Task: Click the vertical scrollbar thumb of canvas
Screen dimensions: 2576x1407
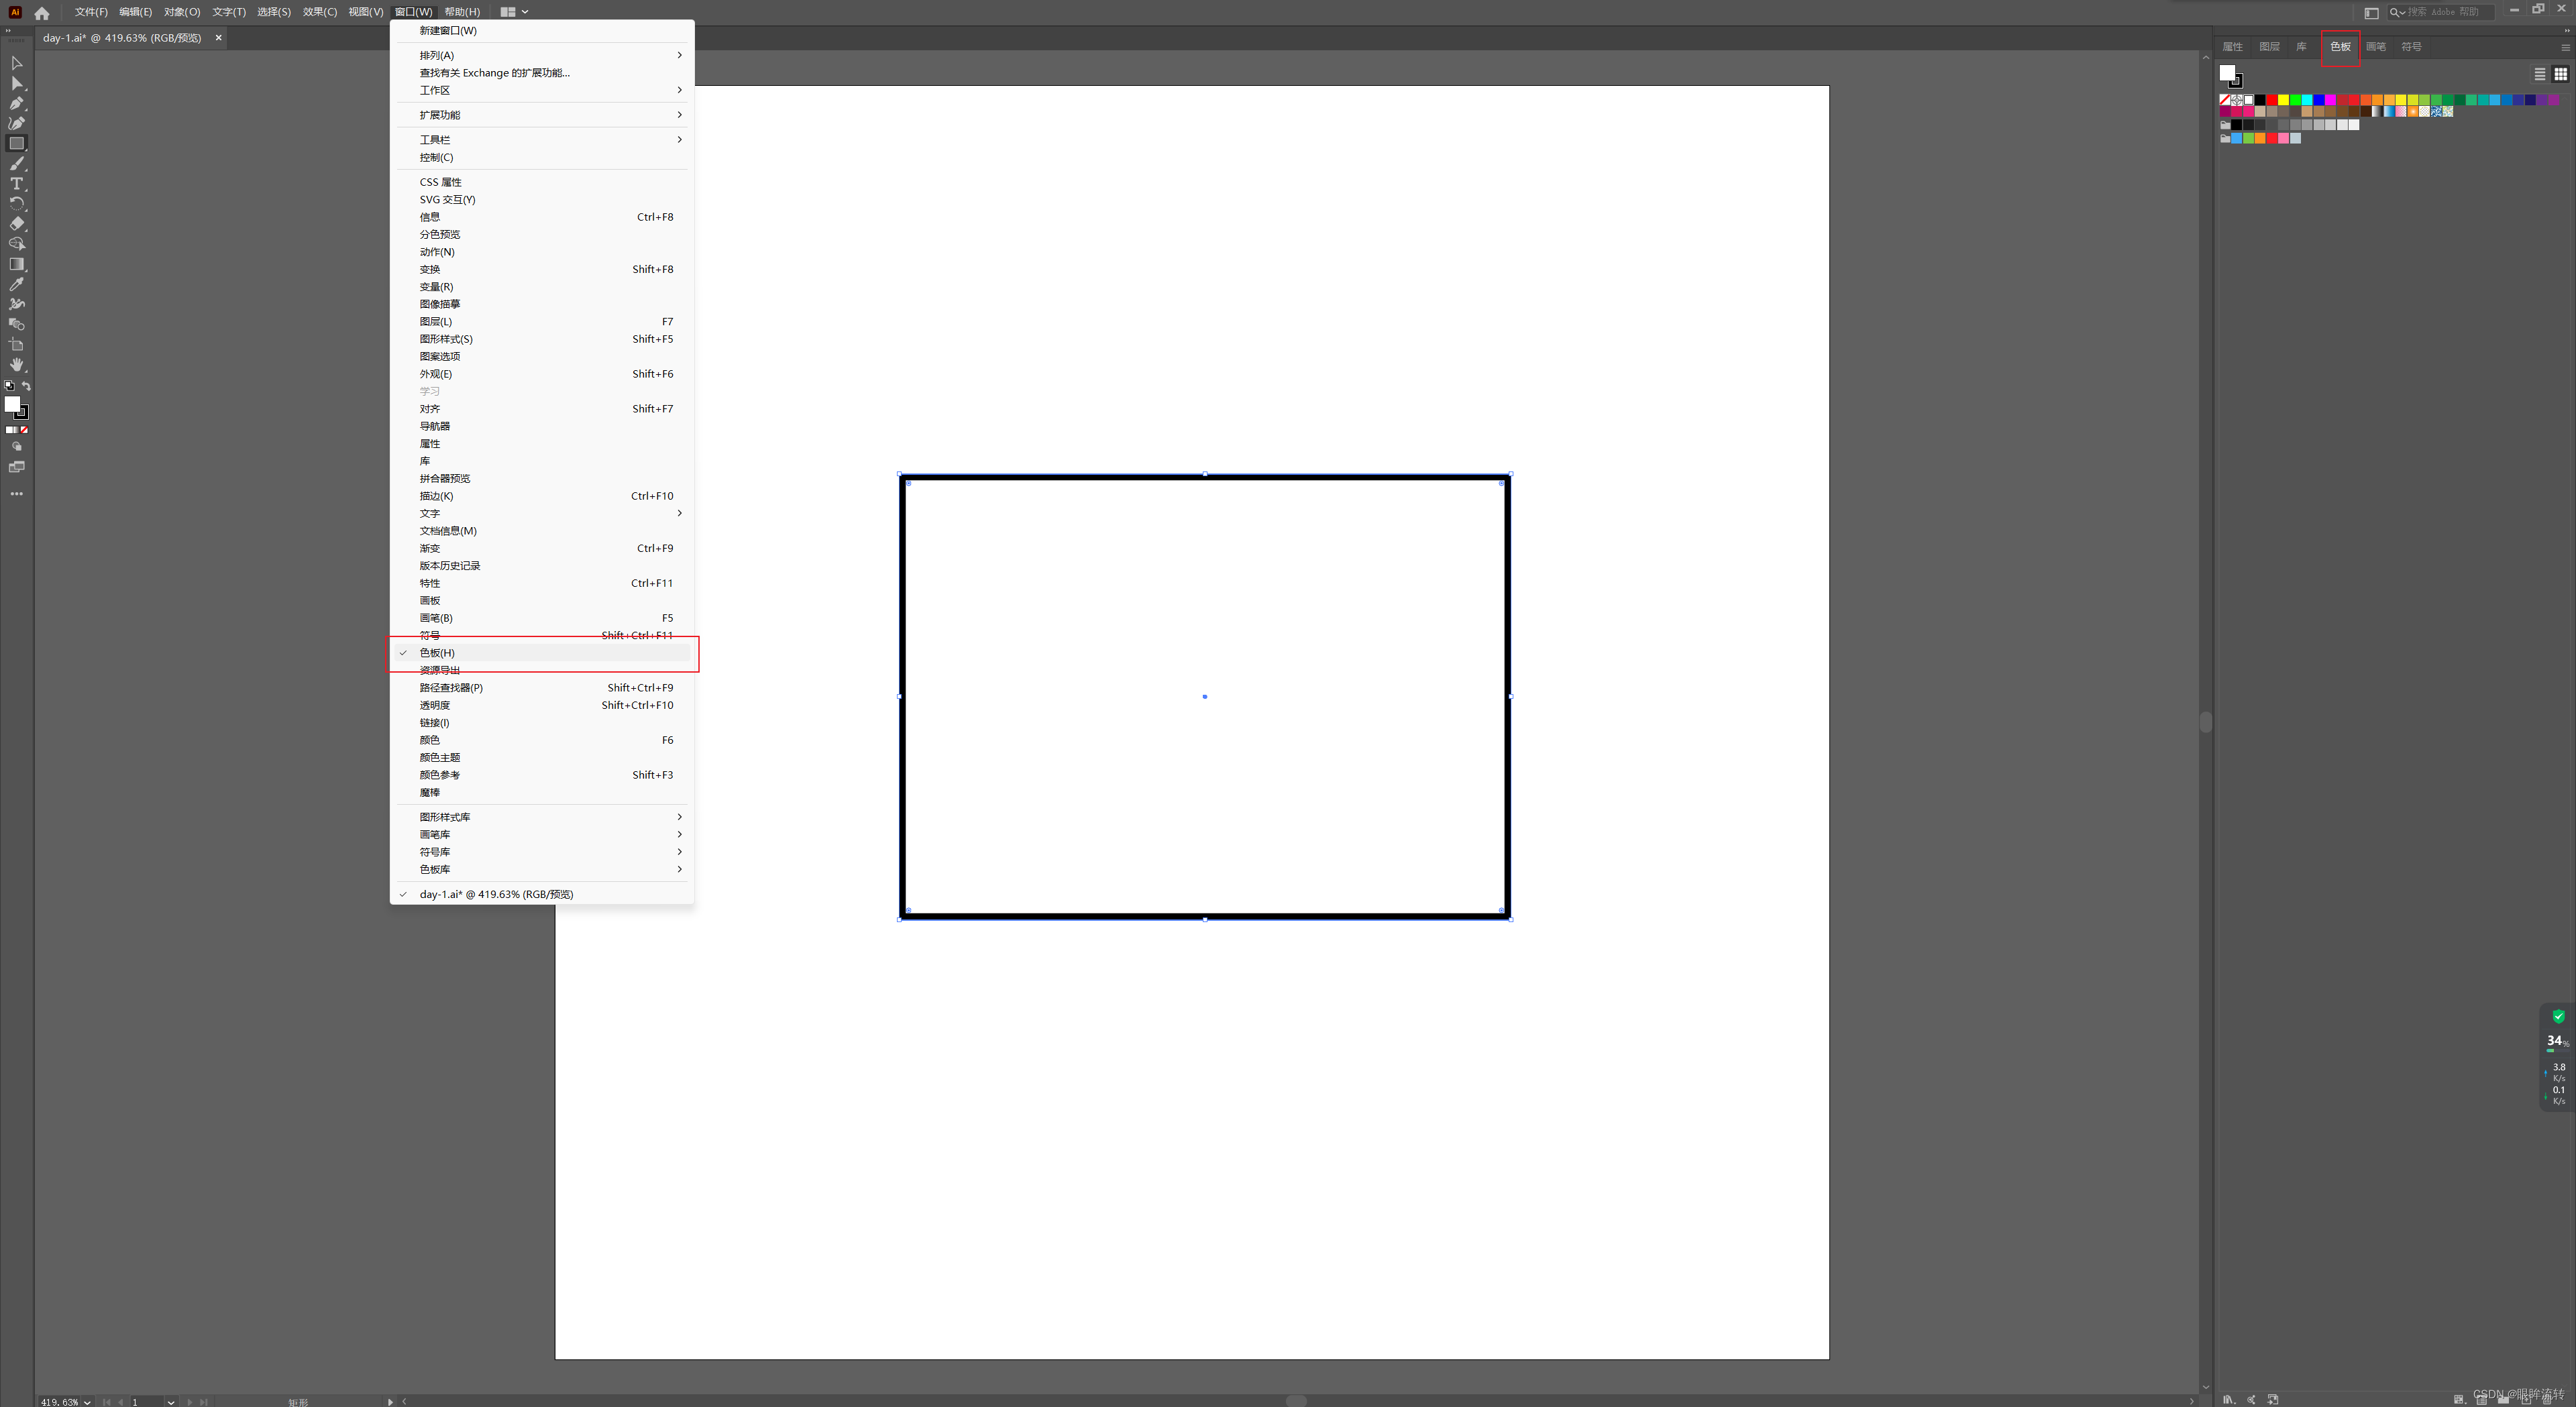Action: pyautogui.click(x=2205, y=722)
